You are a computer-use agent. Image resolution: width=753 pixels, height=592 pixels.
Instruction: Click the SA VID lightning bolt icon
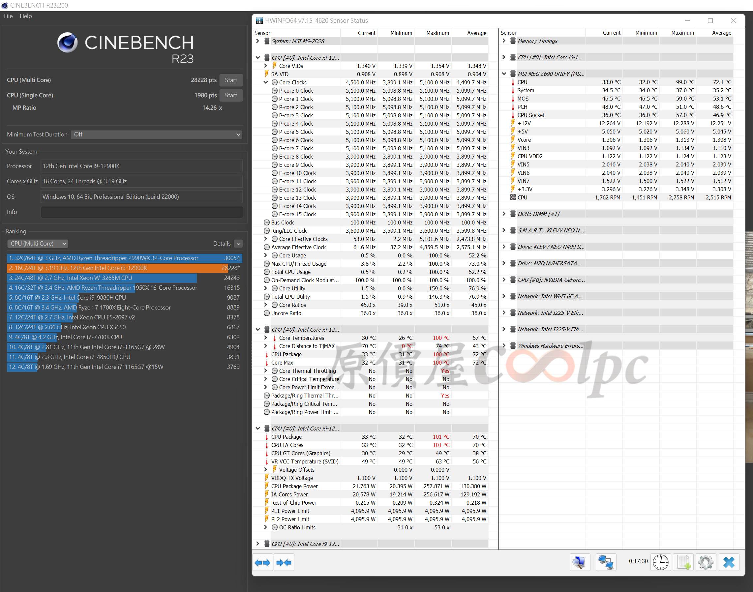point(266,74)
